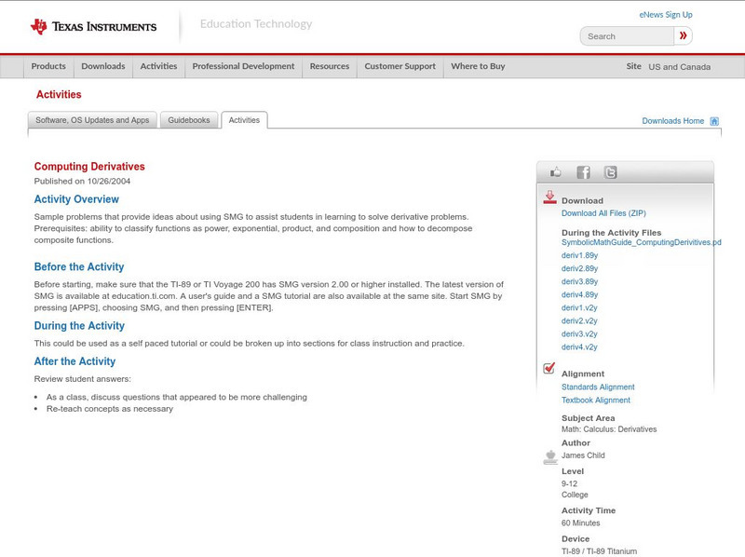This screenshot has height=557, width=745.
Task: Click the Alignment checkmark icon
Action: pos(549,368)
